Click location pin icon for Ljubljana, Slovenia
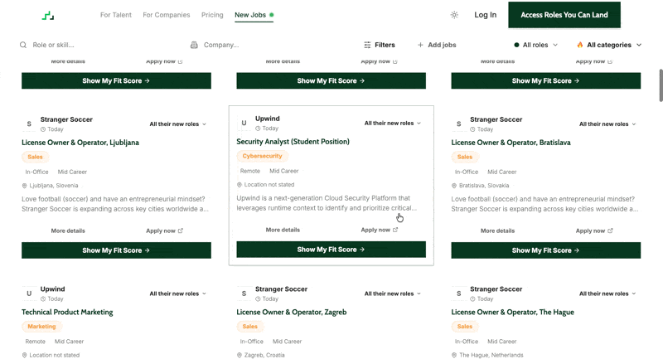This screenshot has height=359, width=663. pyautogui.click(x=25, y=186)
